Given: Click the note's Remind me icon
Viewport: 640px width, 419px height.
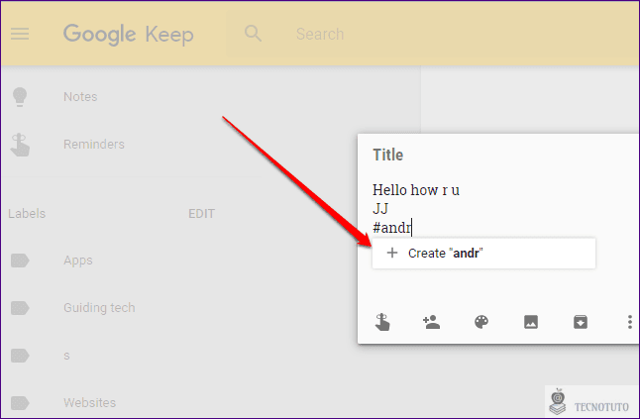Looking at the screenshot, I should click(x=382, y=322).
